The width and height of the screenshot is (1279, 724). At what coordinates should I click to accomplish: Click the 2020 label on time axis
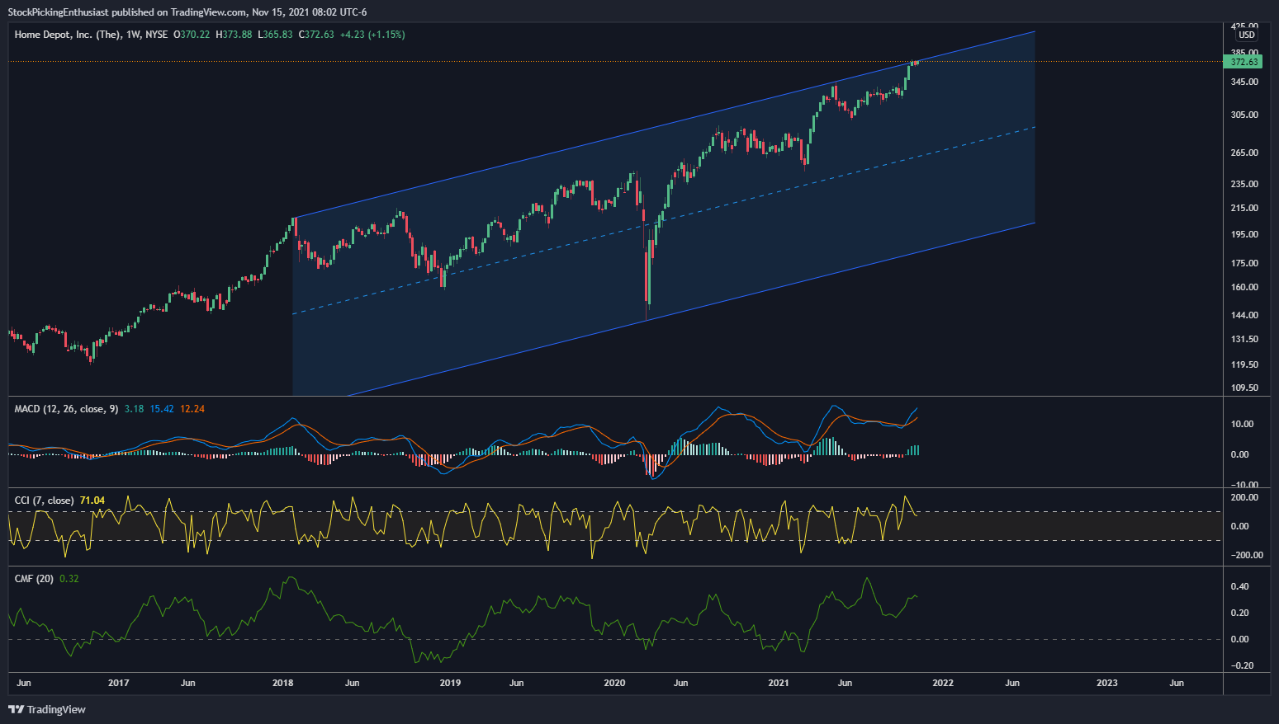pyautogui.click(x=614, y=684)
